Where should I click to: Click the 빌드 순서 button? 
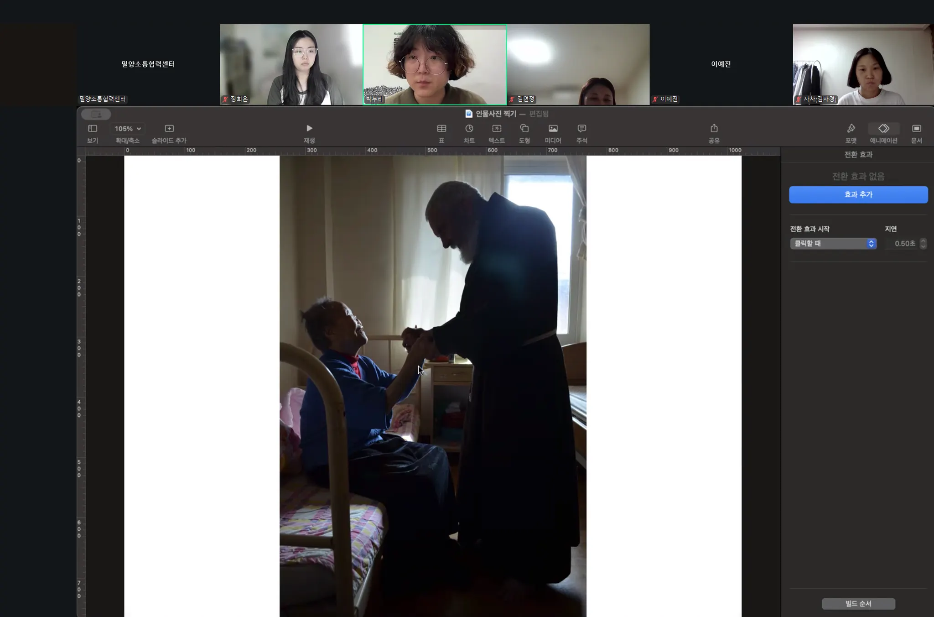click(x=858, y=604)
